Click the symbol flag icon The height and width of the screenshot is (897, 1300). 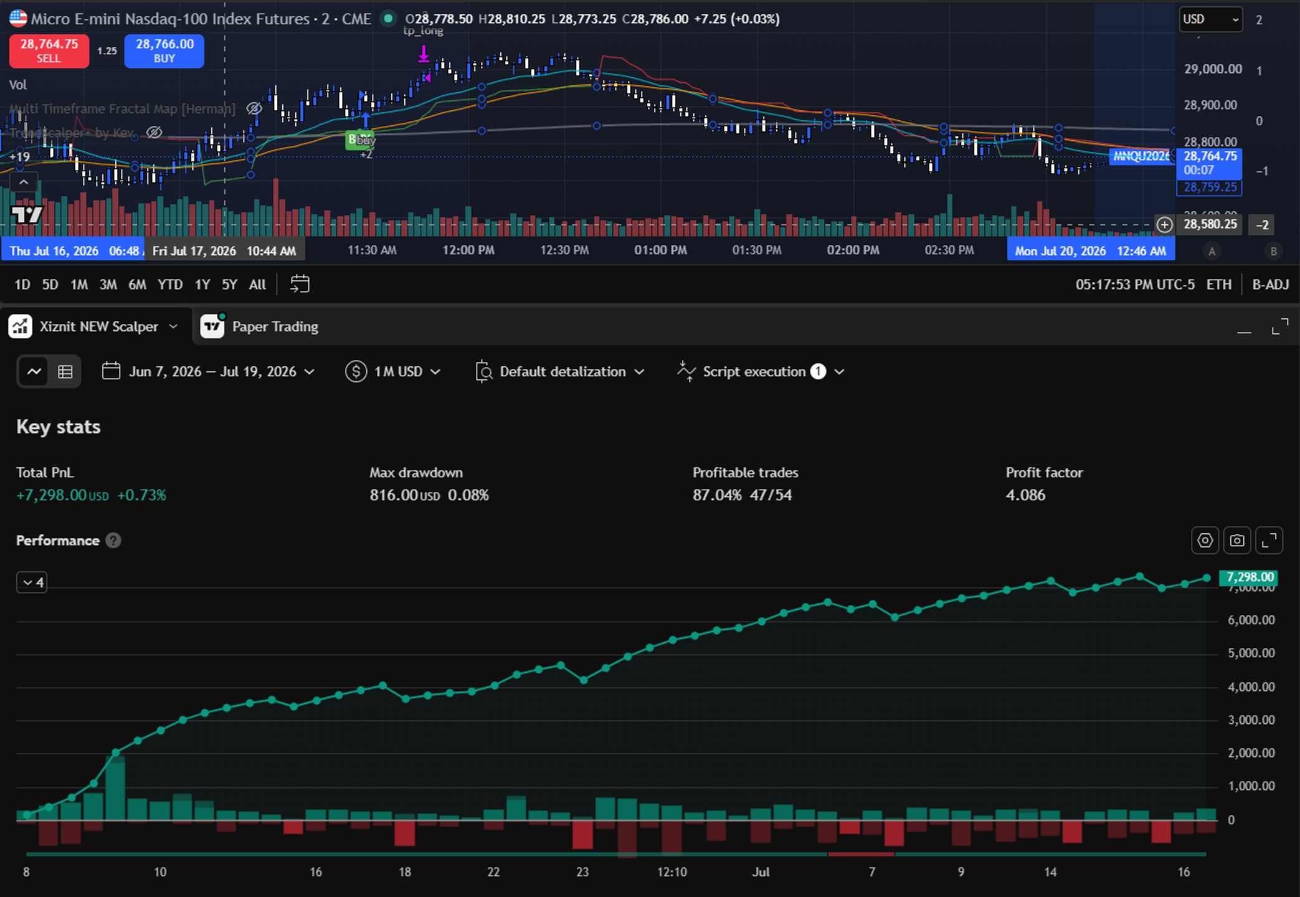pos(18,18)
